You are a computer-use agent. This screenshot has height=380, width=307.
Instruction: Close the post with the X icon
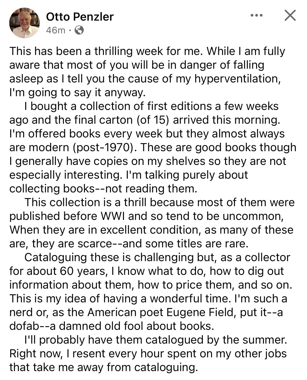[x=290, y=16]
